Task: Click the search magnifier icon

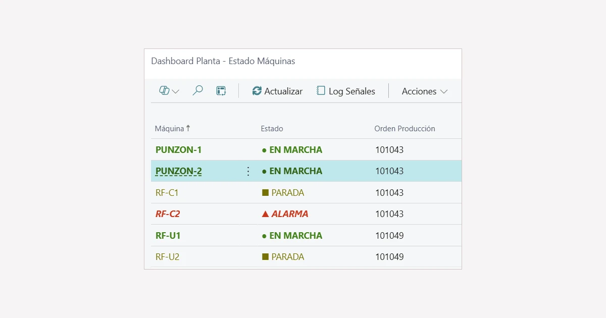Action: (x=197, y=91)
